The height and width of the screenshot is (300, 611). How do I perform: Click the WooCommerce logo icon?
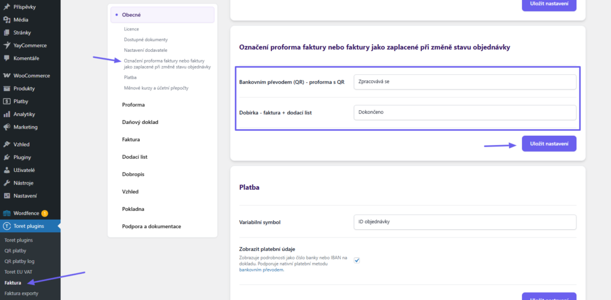tap(6, 76)
